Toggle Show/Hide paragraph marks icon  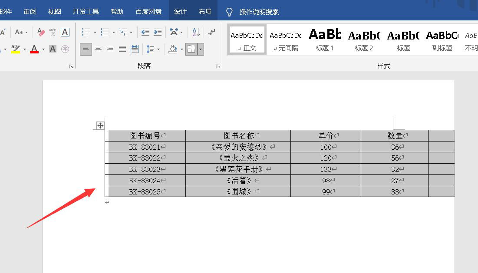pyautogui.click(x=211, y=32)
